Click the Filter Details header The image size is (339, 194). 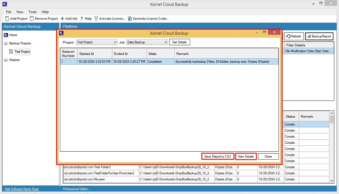click(x=309, y=45)
